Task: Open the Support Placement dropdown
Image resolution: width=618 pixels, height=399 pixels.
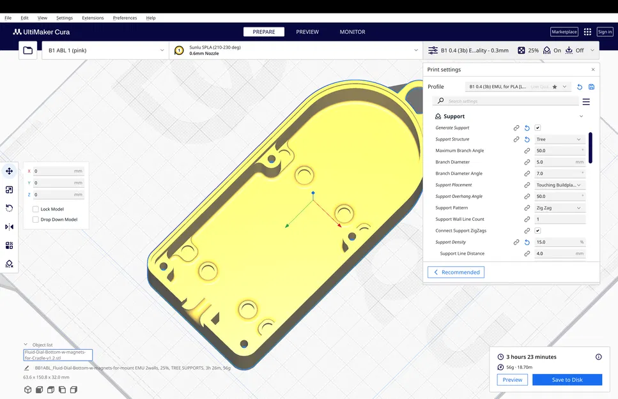Action: click(560, 185)
